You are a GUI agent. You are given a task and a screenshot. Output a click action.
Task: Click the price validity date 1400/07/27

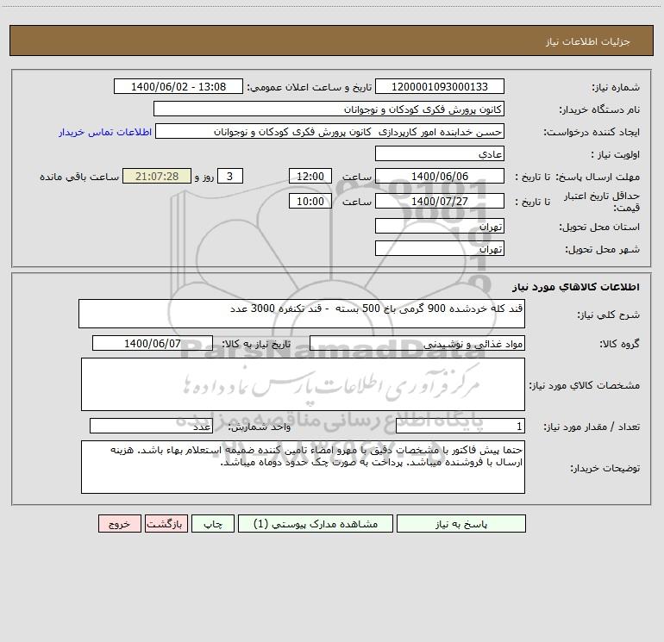pyautogui.click(x=440, y=201)
